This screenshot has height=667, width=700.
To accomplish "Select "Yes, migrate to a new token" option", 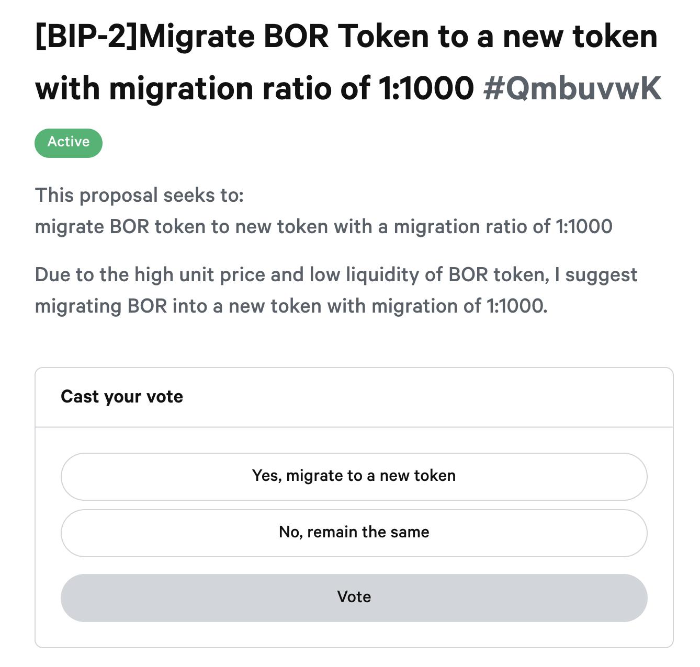I will (x=354, y=476).
